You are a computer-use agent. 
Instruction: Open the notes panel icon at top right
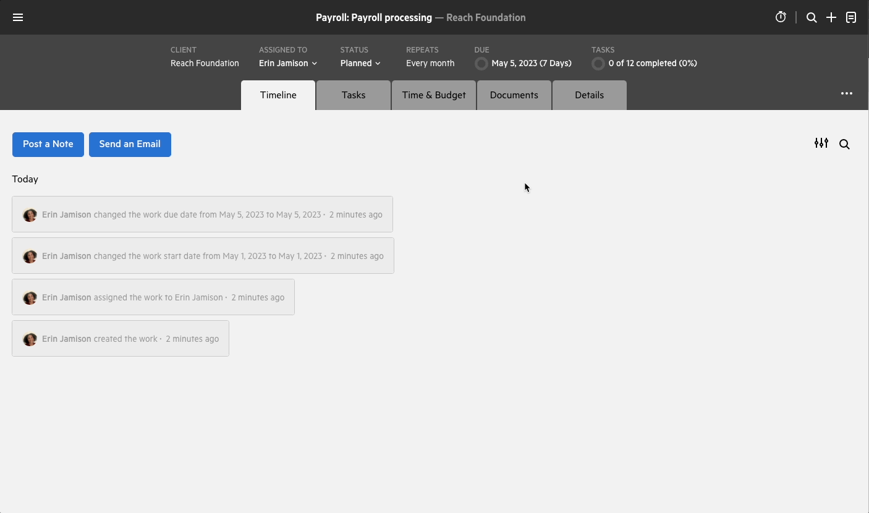[851, 17]
